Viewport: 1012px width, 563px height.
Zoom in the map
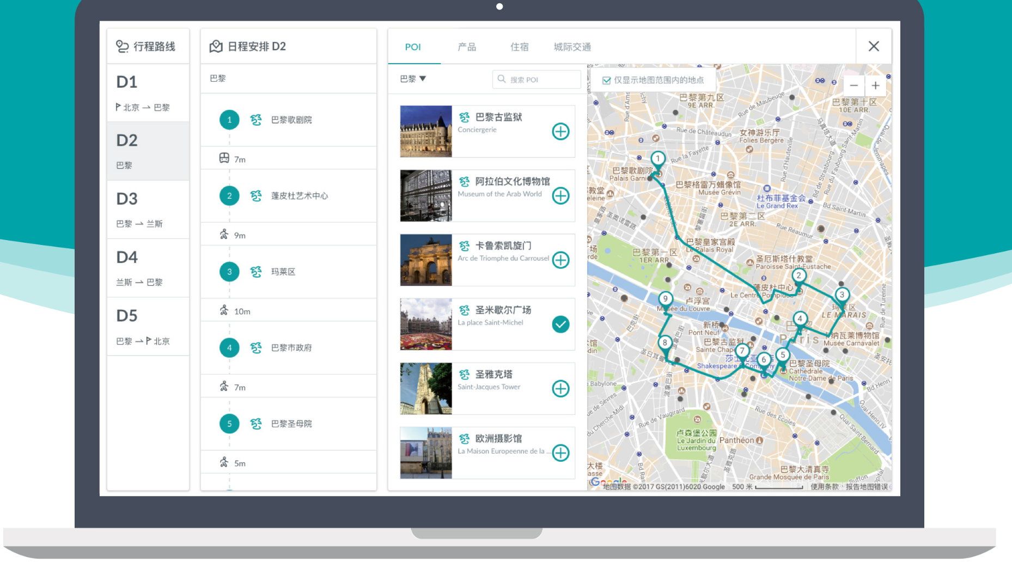pos(875,85)
